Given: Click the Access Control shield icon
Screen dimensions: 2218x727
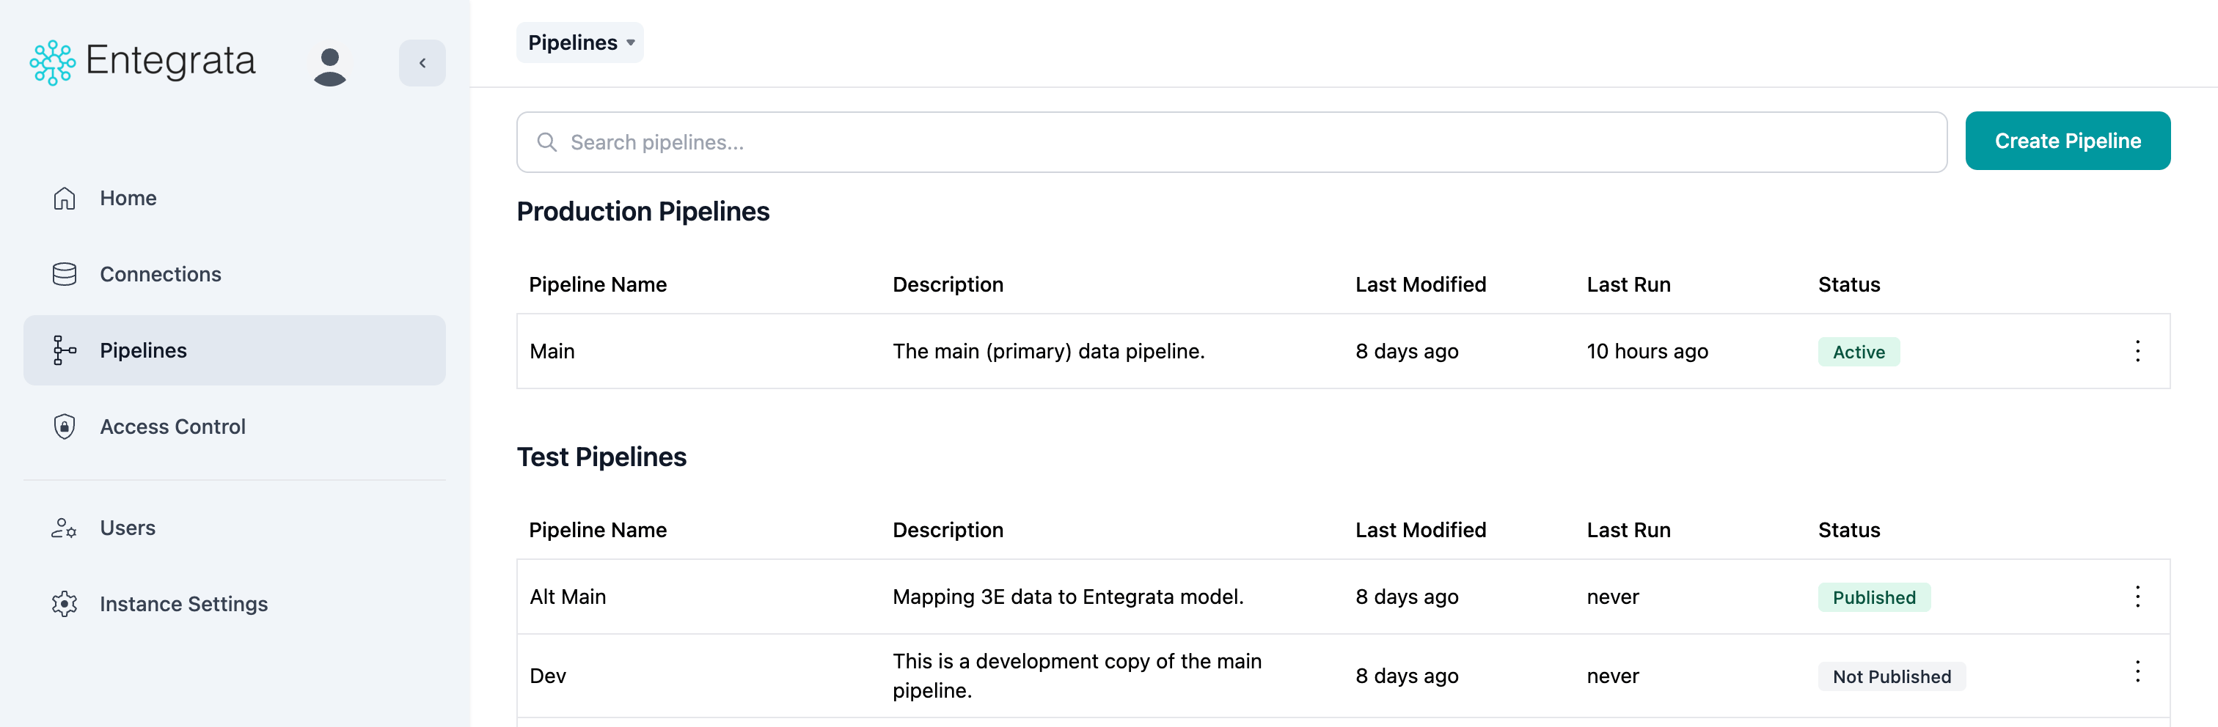Looking at the screenshot, I should tap(65, 426).
